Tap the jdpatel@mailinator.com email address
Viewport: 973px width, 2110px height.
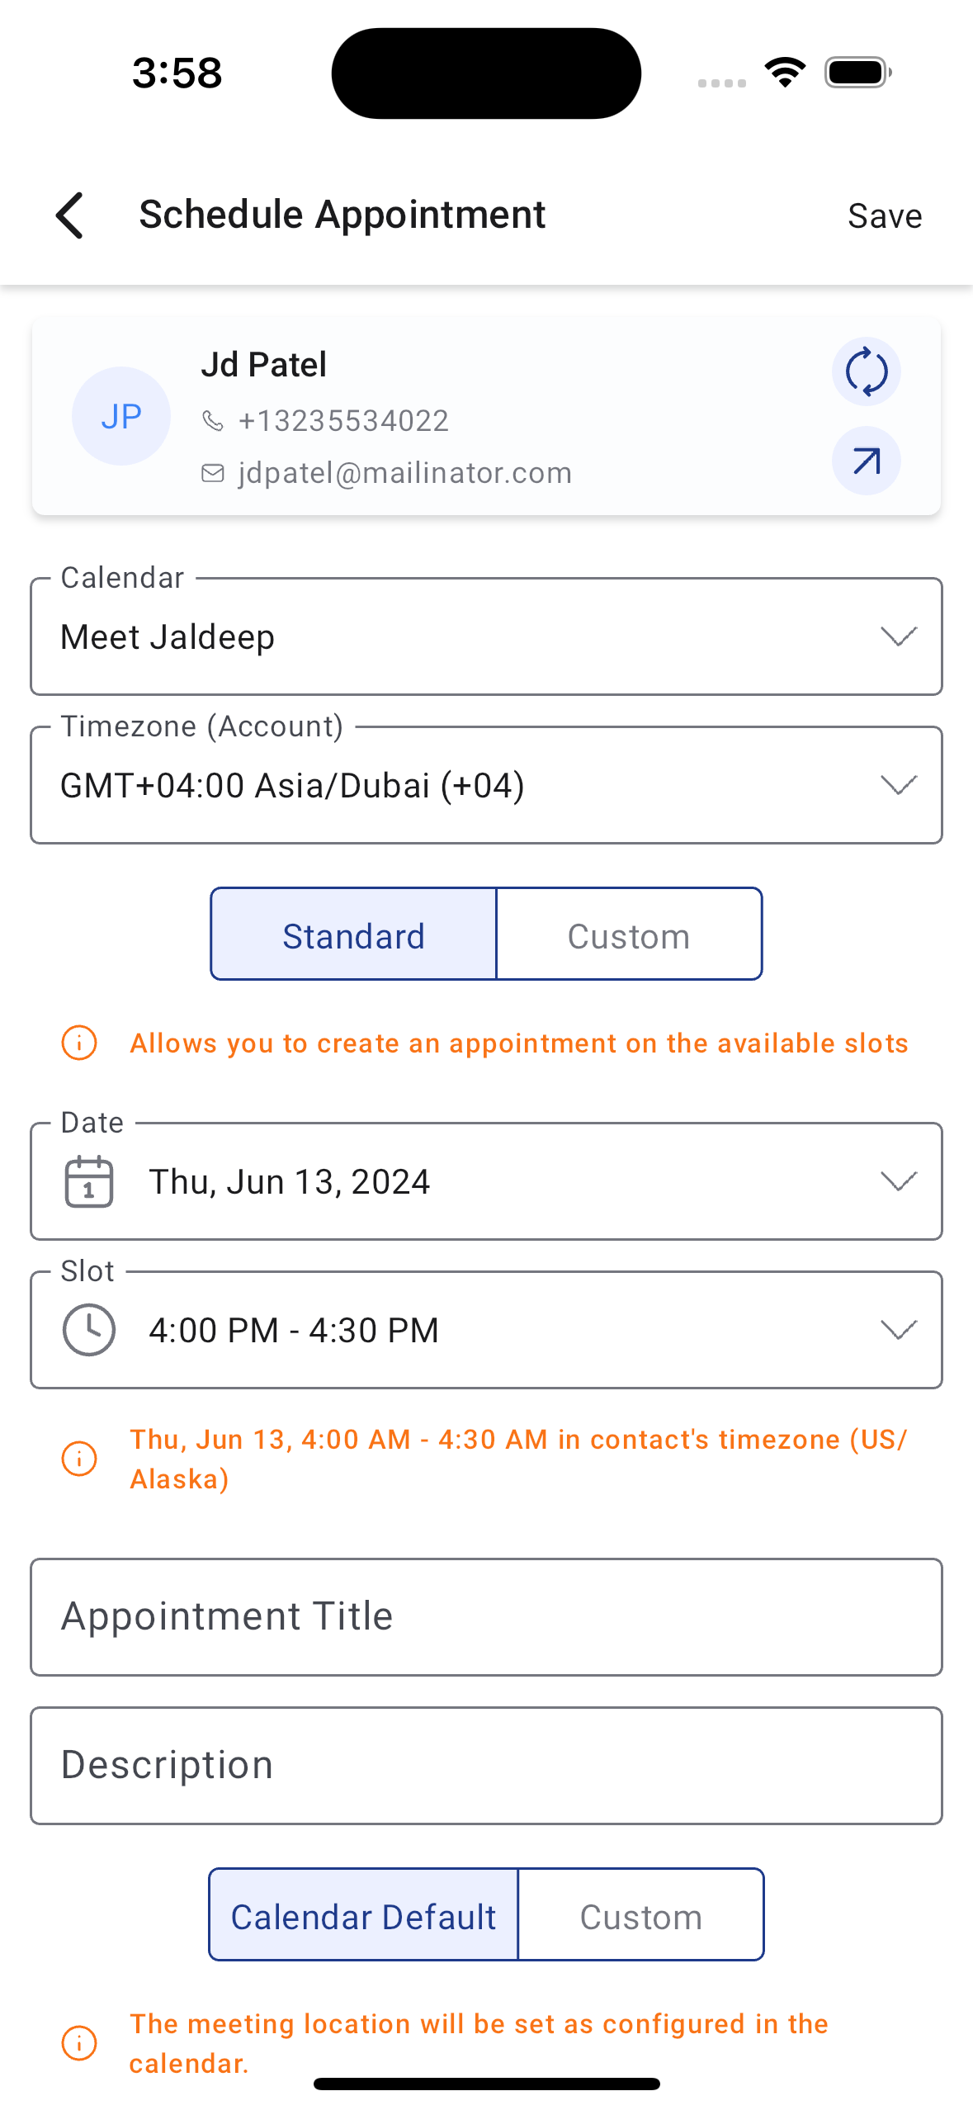(404, 473)
